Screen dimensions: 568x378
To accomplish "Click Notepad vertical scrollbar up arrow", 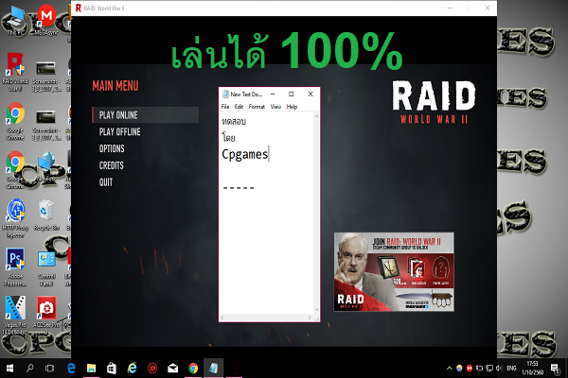I will point(316,116).
